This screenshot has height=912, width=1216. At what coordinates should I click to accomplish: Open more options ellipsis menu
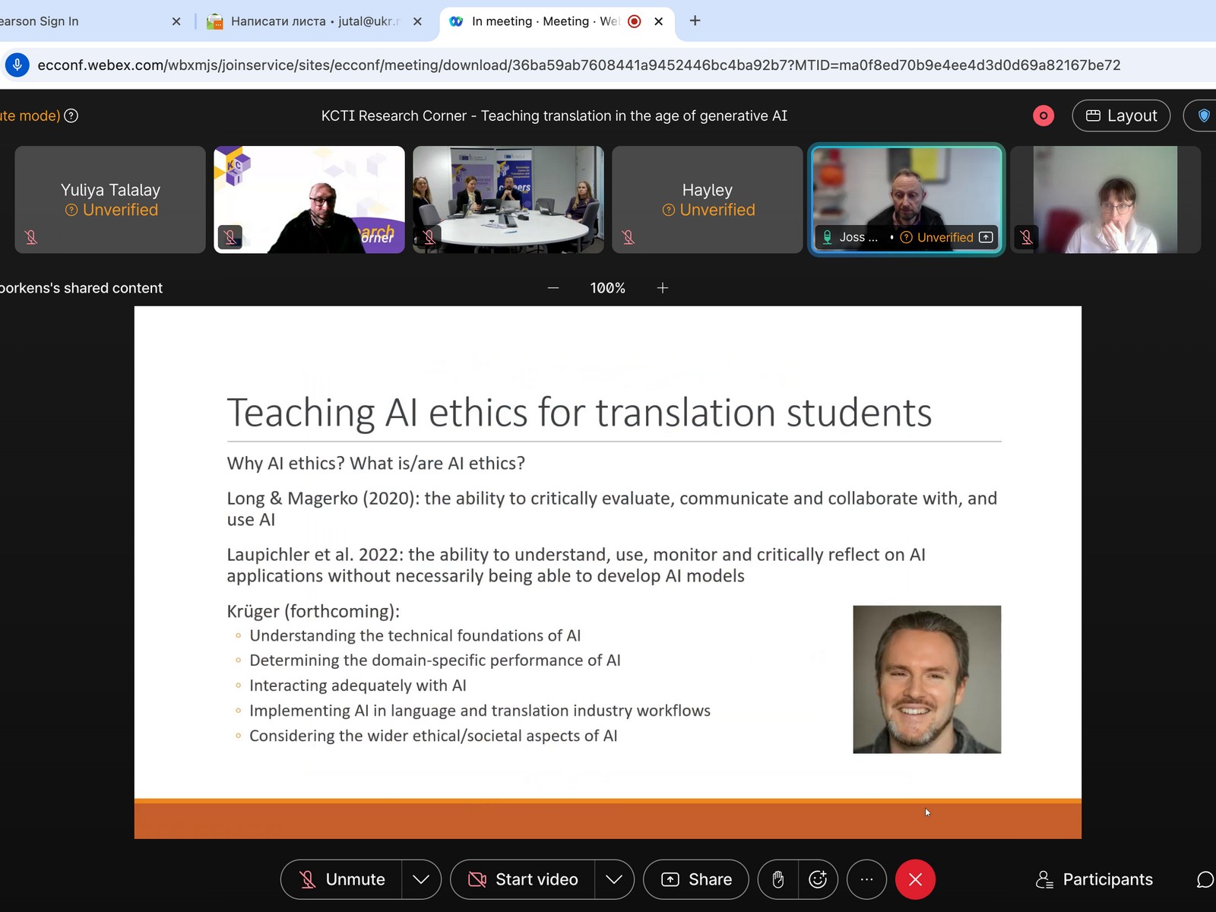pos(866,879)
